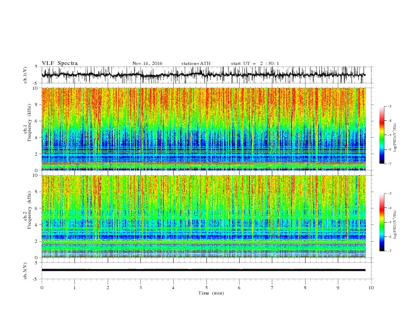Image resolution: width=418 pixels, height=323 pixels.
Task: Click the ch.1 color bar "-7" tick
Action: pos(389,164)
